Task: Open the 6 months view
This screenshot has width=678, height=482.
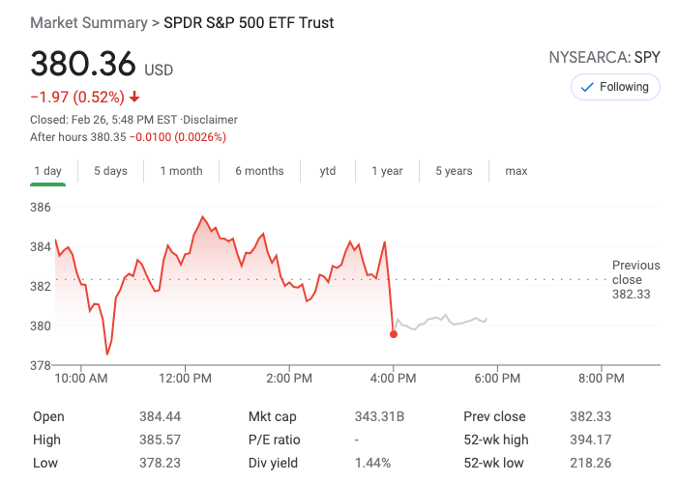Action: point(259,171)
